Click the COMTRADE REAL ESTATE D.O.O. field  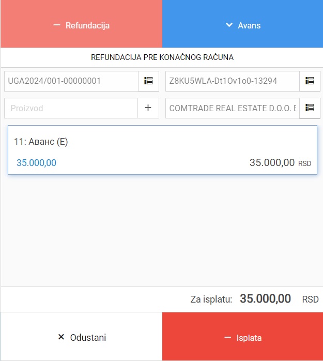coord(233,108)
